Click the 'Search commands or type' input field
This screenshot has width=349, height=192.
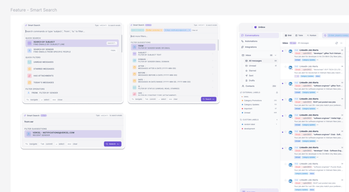(x=73, y=31)
